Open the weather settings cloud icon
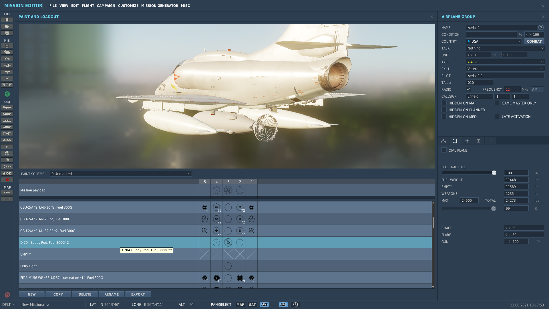The image size is (549, 309). [x=7, y=52]
